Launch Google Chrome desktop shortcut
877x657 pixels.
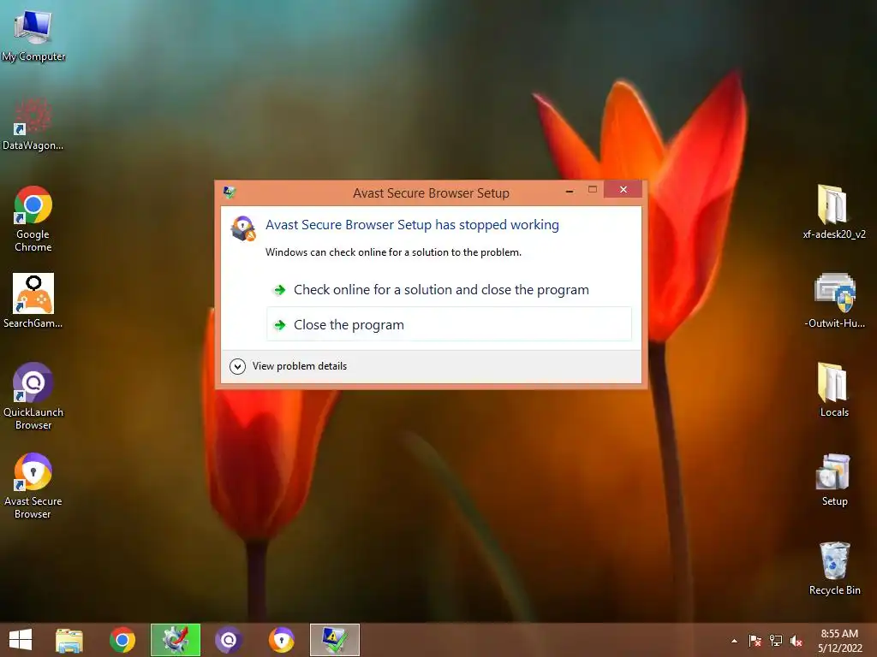[33, 219]
